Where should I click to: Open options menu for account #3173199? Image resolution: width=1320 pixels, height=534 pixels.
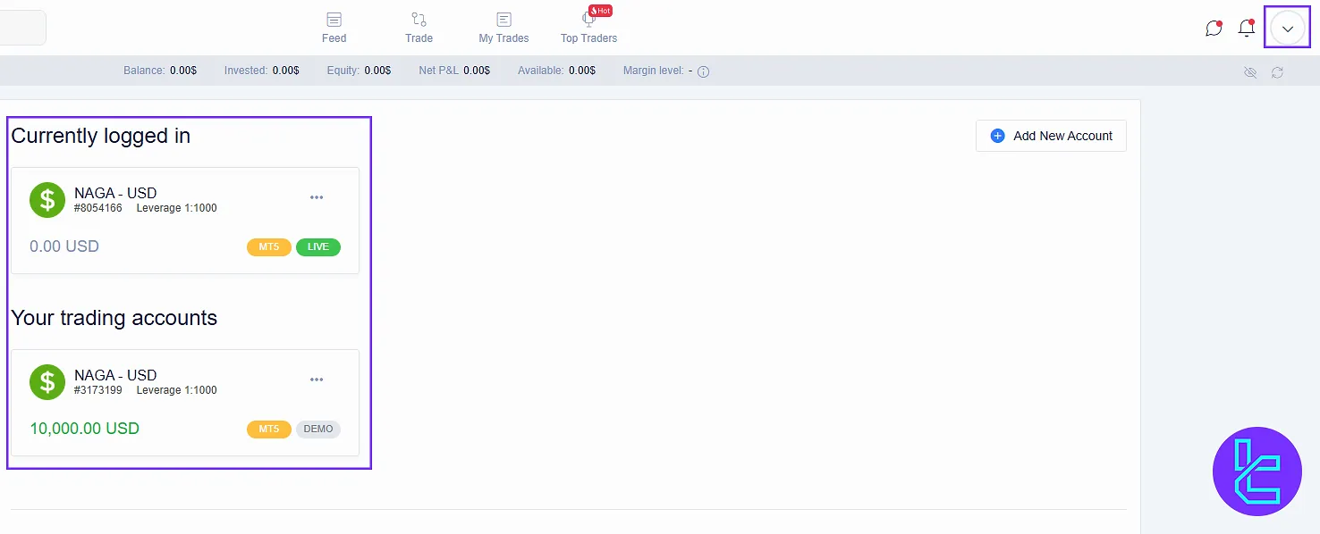click(317, 380)
